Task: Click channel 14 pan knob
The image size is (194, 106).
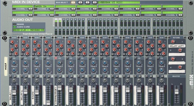Action: [161, 81]
